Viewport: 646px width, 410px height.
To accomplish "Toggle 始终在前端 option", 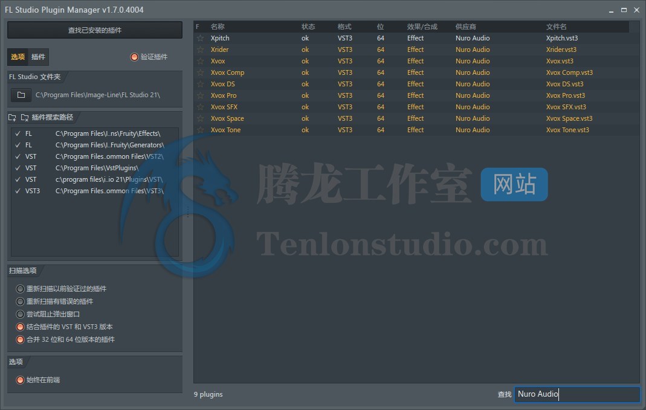I will coord(20,380).
